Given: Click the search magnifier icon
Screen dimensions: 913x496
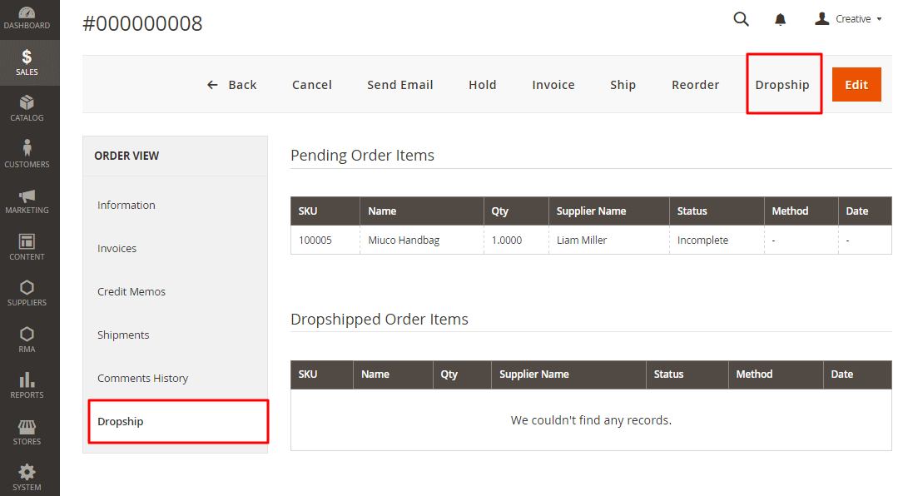Looking at the screenshot, I should pyautogui.click(x=741, y=19).
